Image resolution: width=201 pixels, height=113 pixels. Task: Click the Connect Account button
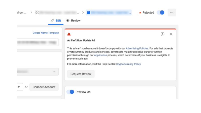click(x=44, y=87)
